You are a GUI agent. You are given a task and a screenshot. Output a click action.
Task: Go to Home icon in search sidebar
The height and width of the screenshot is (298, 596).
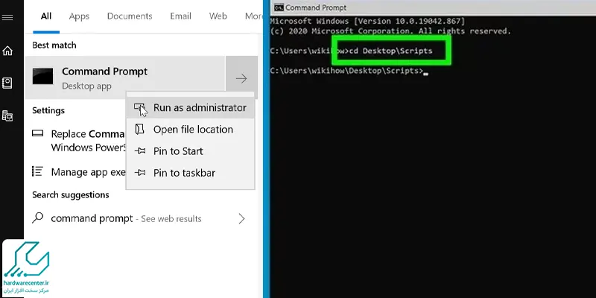click(7, 51)
